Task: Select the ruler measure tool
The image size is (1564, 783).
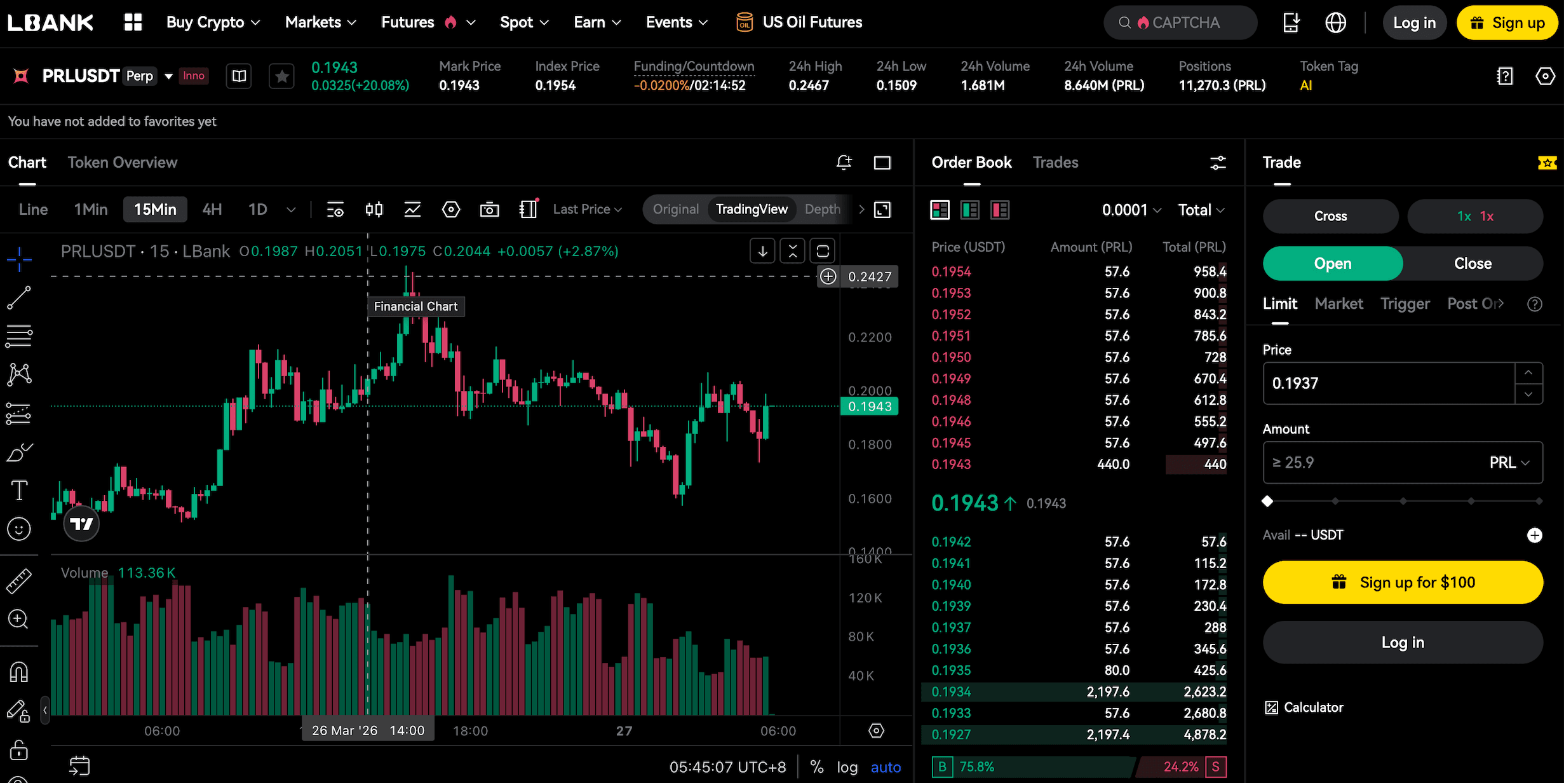Action: click(19, 581)
